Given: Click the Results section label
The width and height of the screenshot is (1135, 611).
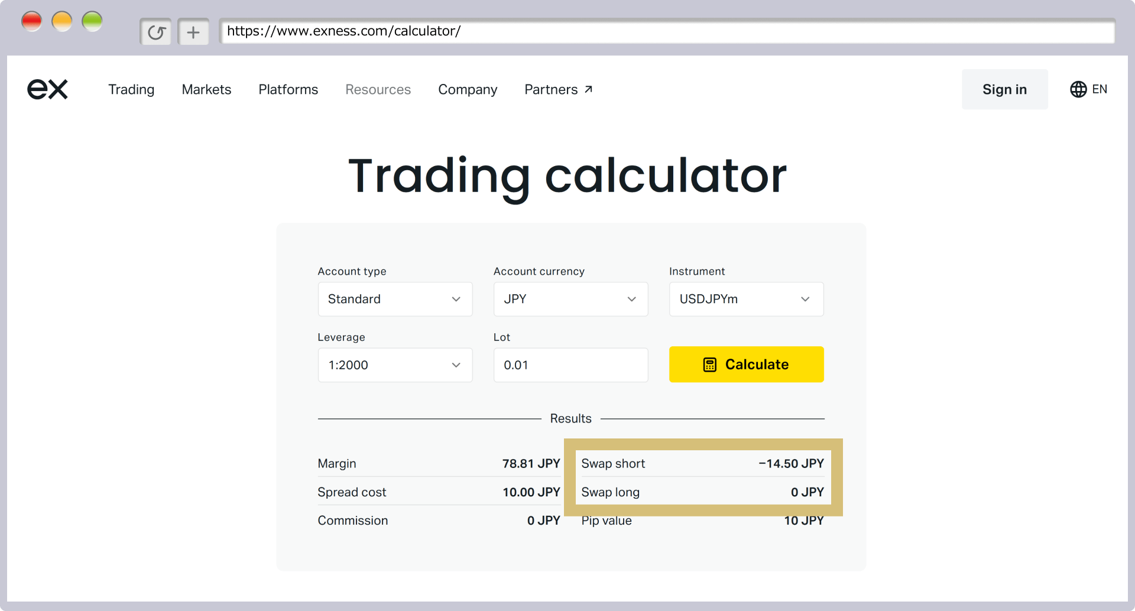Looking at the screenshot, I should (x=570, y=418).
